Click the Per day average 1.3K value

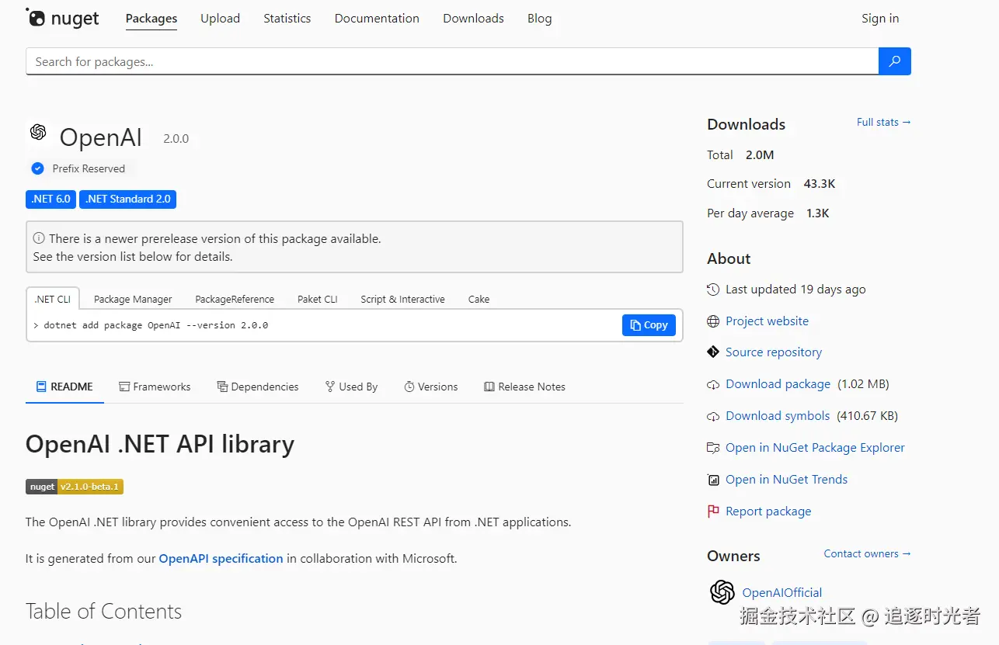click(818, 213)
